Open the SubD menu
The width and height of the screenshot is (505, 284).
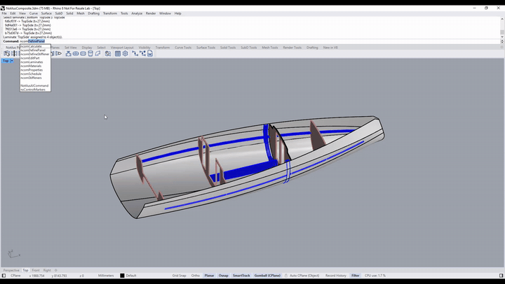point(59,13)
